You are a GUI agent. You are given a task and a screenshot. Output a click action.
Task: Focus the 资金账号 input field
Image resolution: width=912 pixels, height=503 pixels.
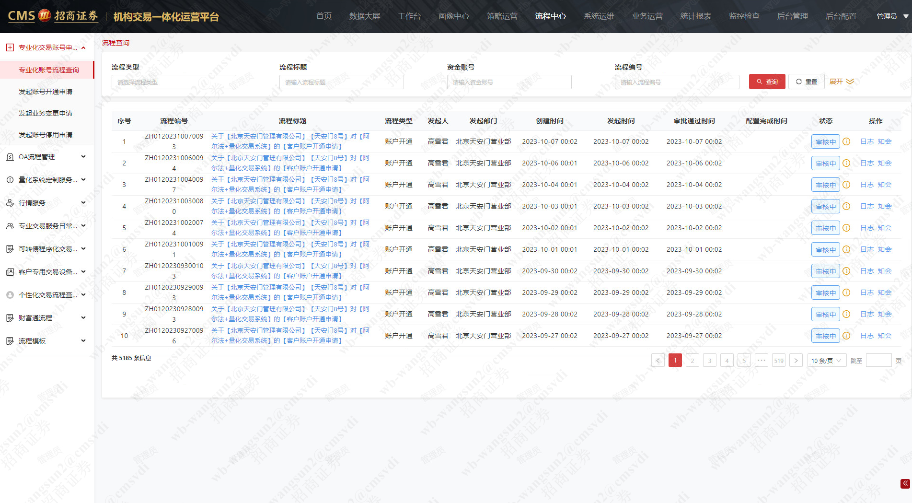click(509, 82)
